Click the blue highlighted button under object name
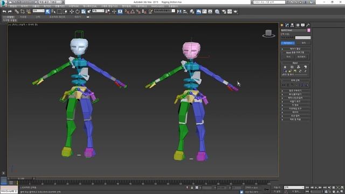The width and height of the screenshot is (345, 194). [288, 43]
